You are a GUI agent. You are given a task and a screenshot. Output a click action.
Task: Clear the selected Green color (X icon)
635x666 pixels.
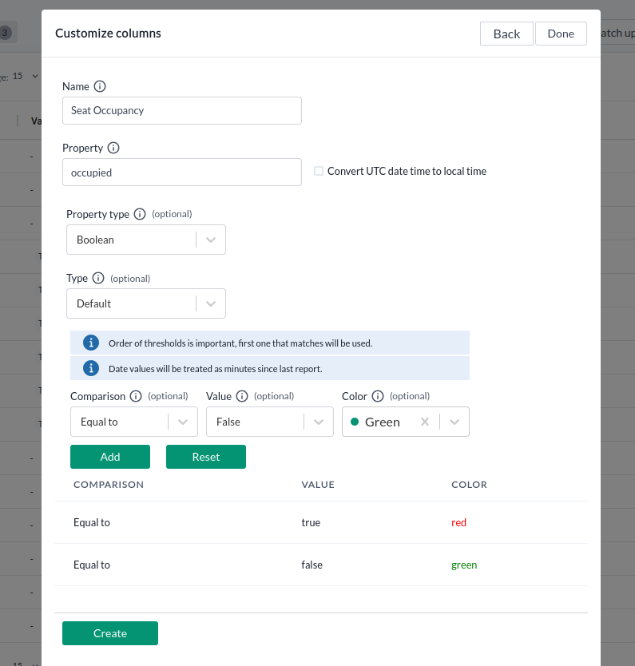[x=425, y=422]
